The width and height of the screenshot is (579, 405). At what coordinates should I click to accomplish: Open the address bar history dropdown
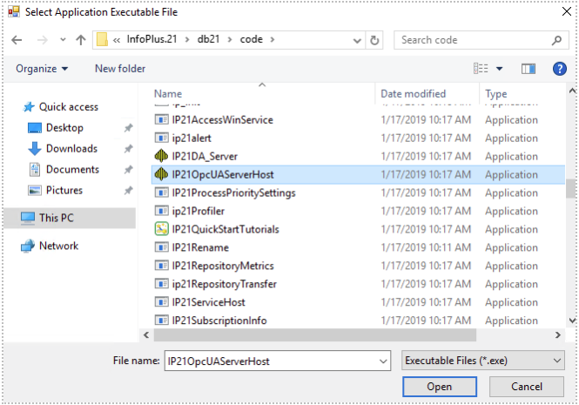tap(357, 40)
